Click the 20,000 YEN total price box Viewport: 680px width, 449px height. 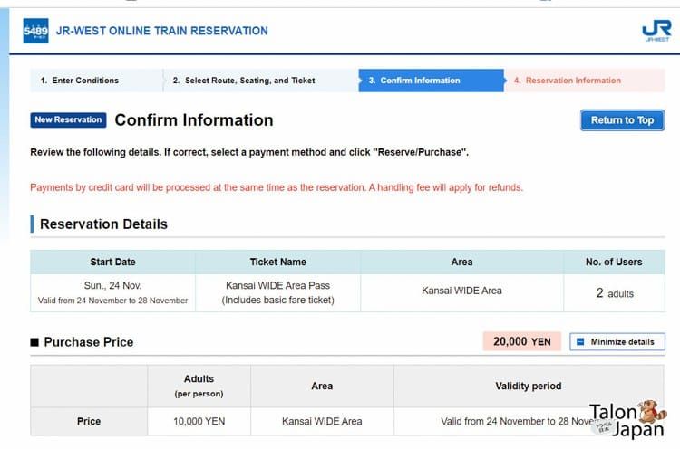pos(521,341)
